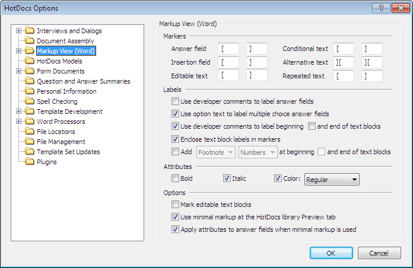
Task: Toggle minimal markup at library Preview tab
Action: tap(175, 217)
